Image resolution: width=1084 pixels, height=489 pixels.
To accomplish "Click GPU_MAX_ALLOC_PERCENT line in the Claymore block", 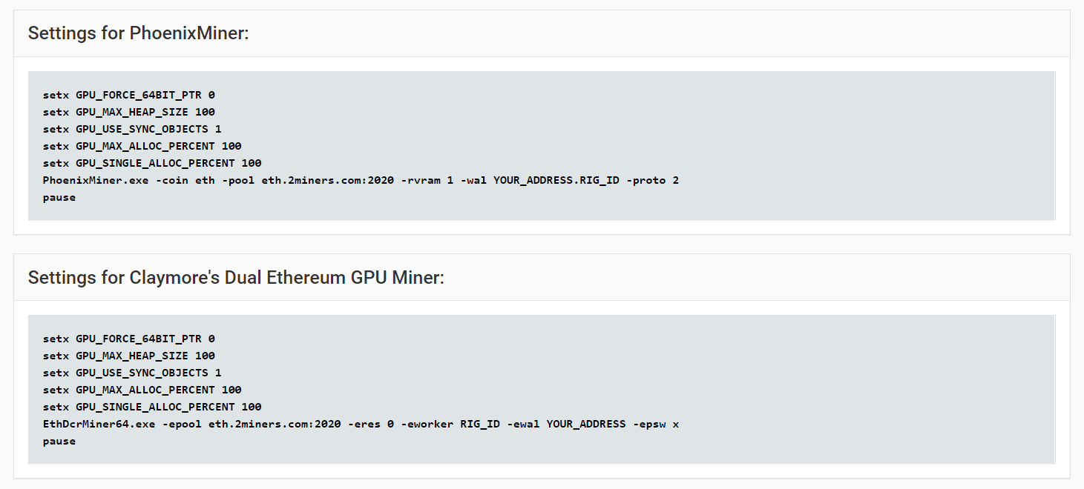I will coord(142,390).
